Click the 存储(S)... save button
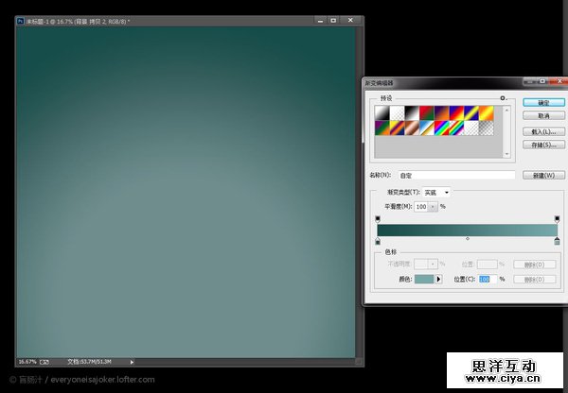The height and width of the screenshot is (393, 568). click(543, 145)
